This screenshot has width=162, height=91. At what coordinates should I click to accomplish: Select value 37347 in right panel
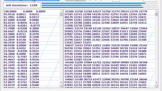coord(69,71)
